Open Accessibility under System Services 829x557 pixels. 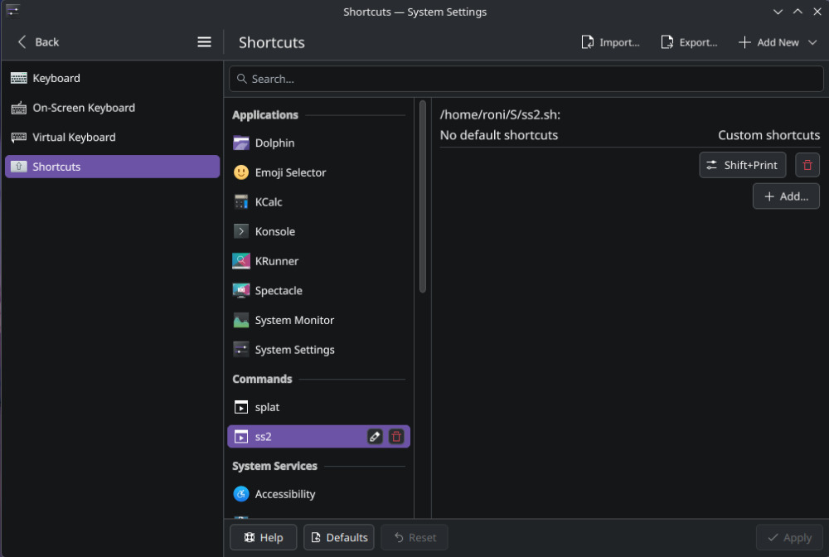tap(319, 494)
